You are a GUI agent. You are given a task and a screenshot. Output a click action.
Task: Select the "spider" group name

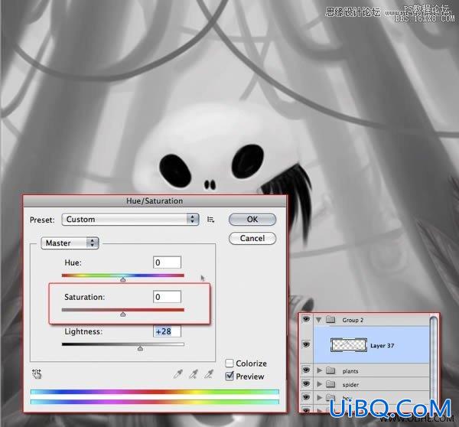click(350, 385)
